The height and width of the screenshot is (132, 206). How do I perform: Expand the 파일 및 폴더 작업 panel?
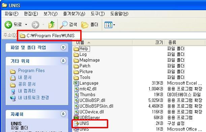[x=63, y=47]
